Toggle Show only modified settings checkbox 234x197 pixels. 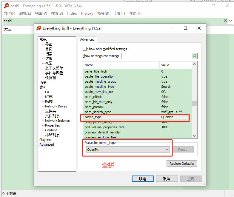coord(84,49)
